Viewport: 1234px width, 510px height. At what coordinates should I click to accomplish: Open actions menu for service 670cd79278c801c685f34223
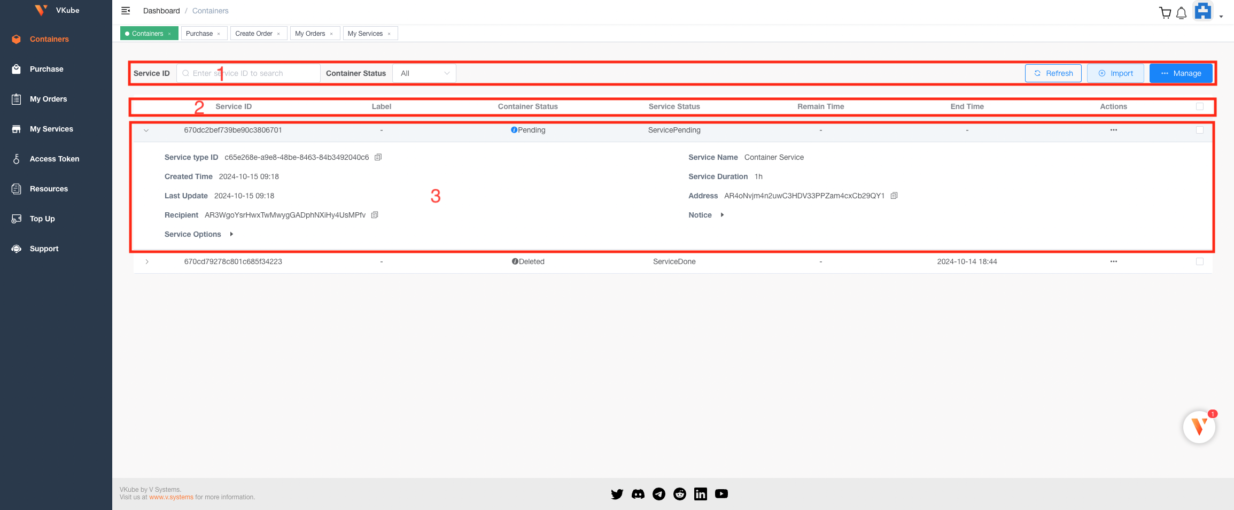pos(1114,261)
